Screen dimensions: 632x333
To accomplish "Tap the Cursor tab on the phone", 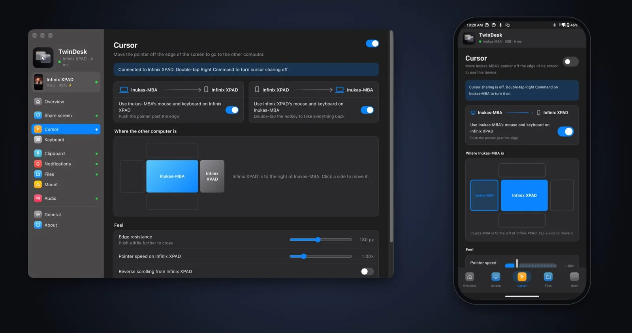I will (x=522, y=280).
